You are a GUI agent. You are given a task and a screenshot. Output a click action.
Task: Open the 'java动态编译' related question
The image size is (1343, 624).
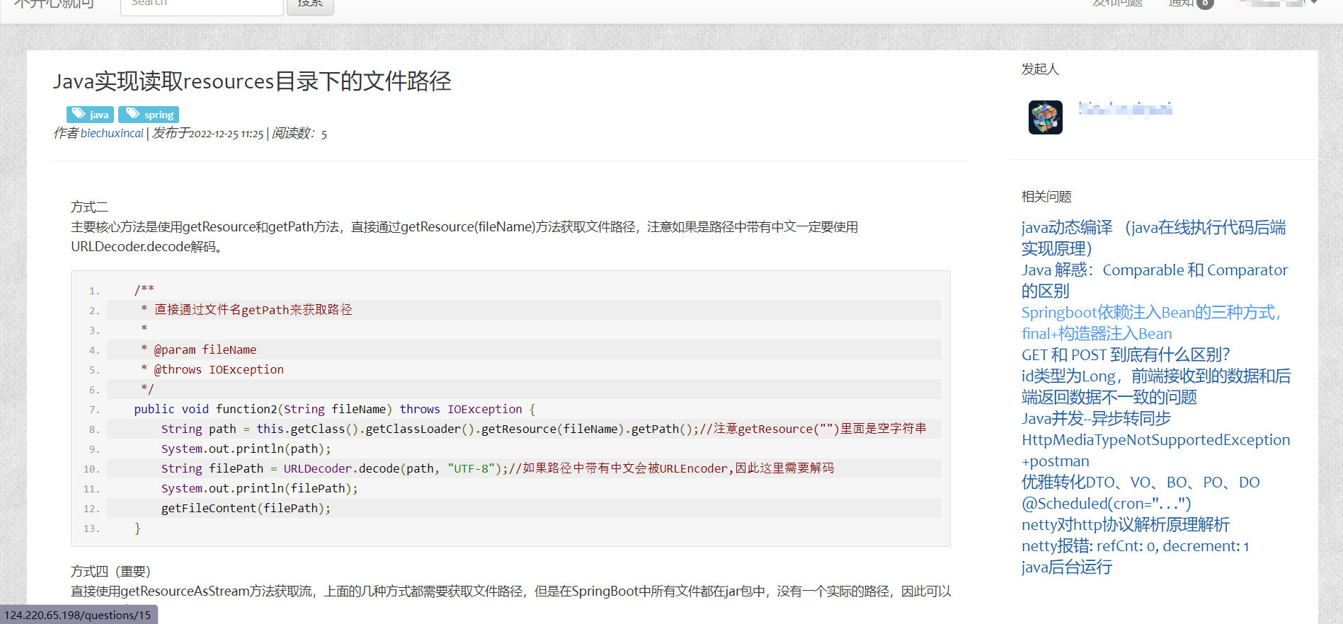[x=1153, y=238]
